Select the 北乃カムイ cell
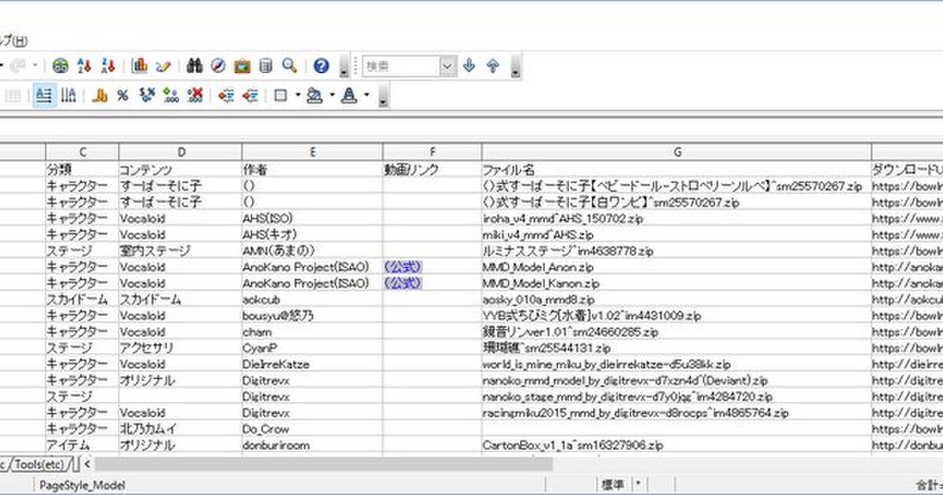 click(181, 429)
